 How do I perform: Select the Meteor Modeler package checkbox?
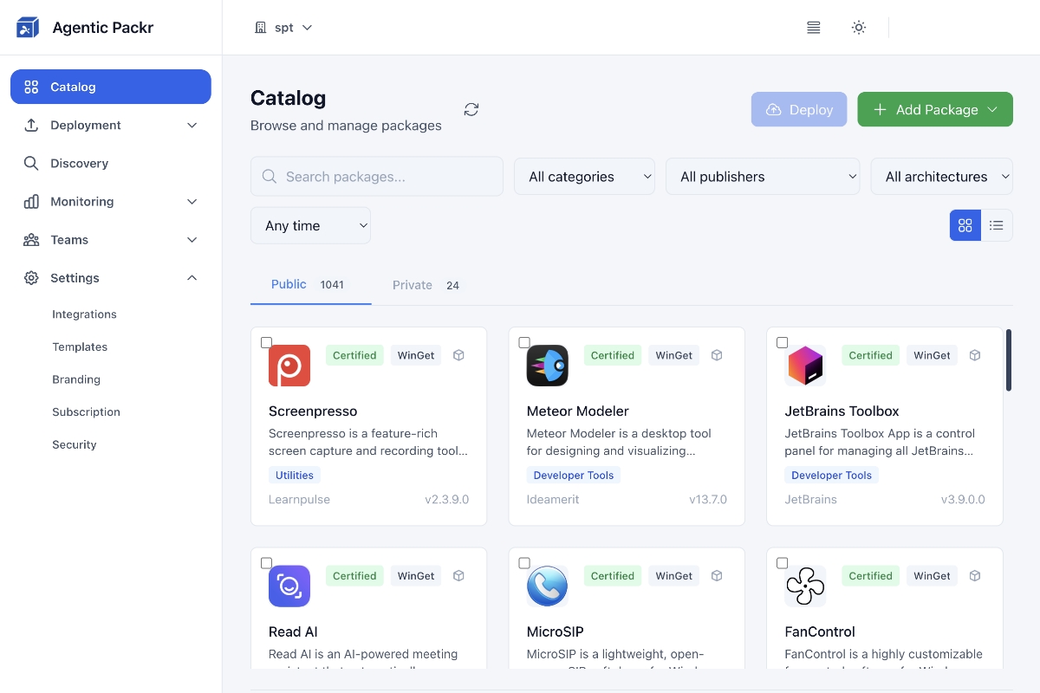tap(524, 342)
